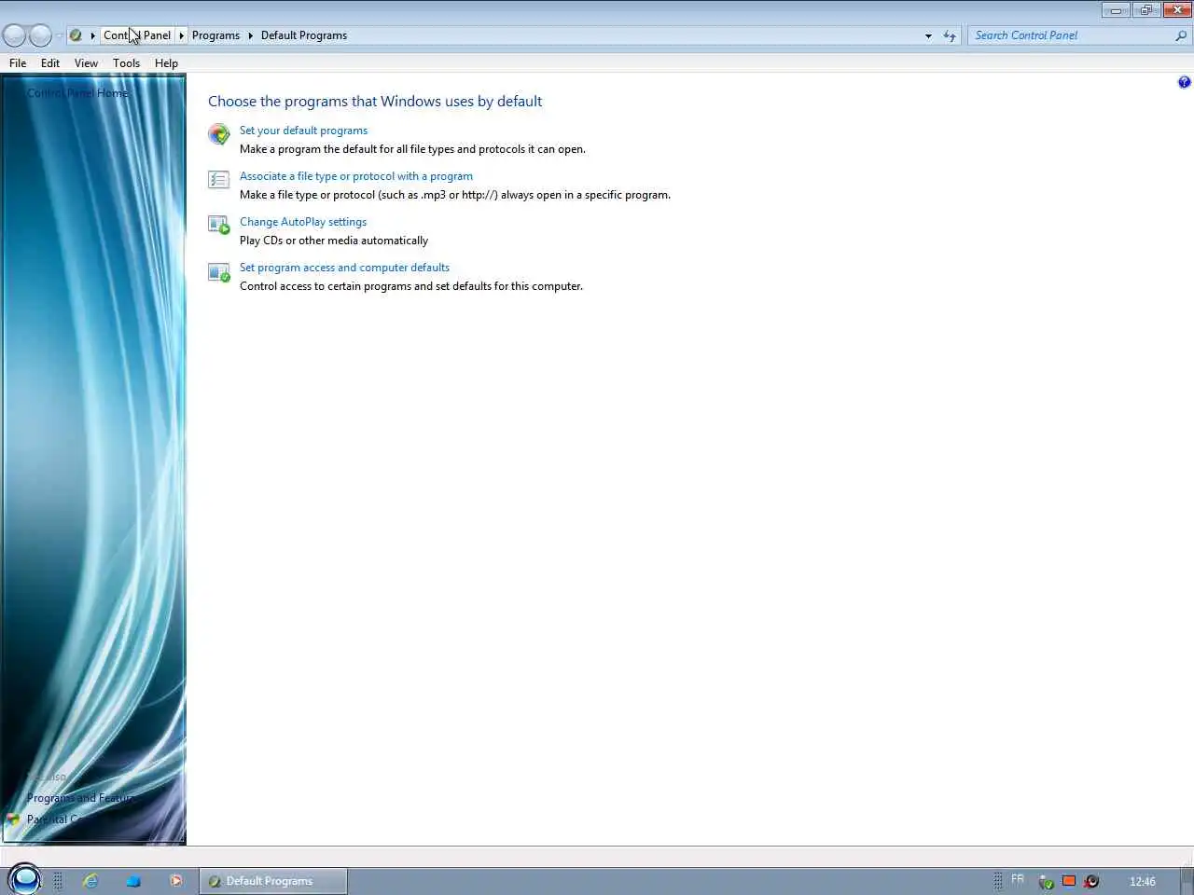Go forward with the Forward arrow button
Image resolution: width=1194 pixels, height=895 pixels.
40,35
